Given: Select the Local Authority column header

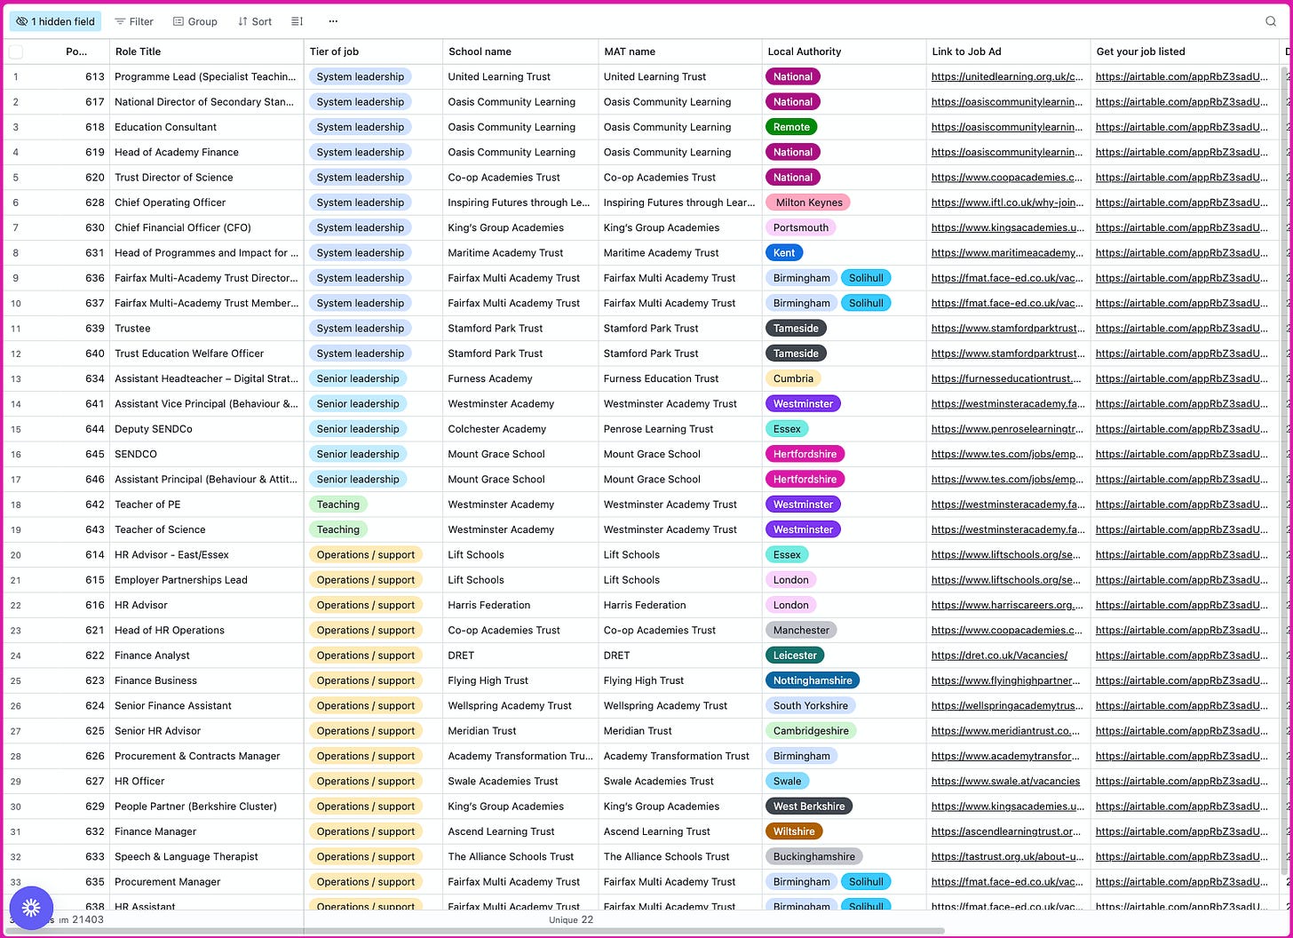Looking at the screenshot, I should coord(844,52).
